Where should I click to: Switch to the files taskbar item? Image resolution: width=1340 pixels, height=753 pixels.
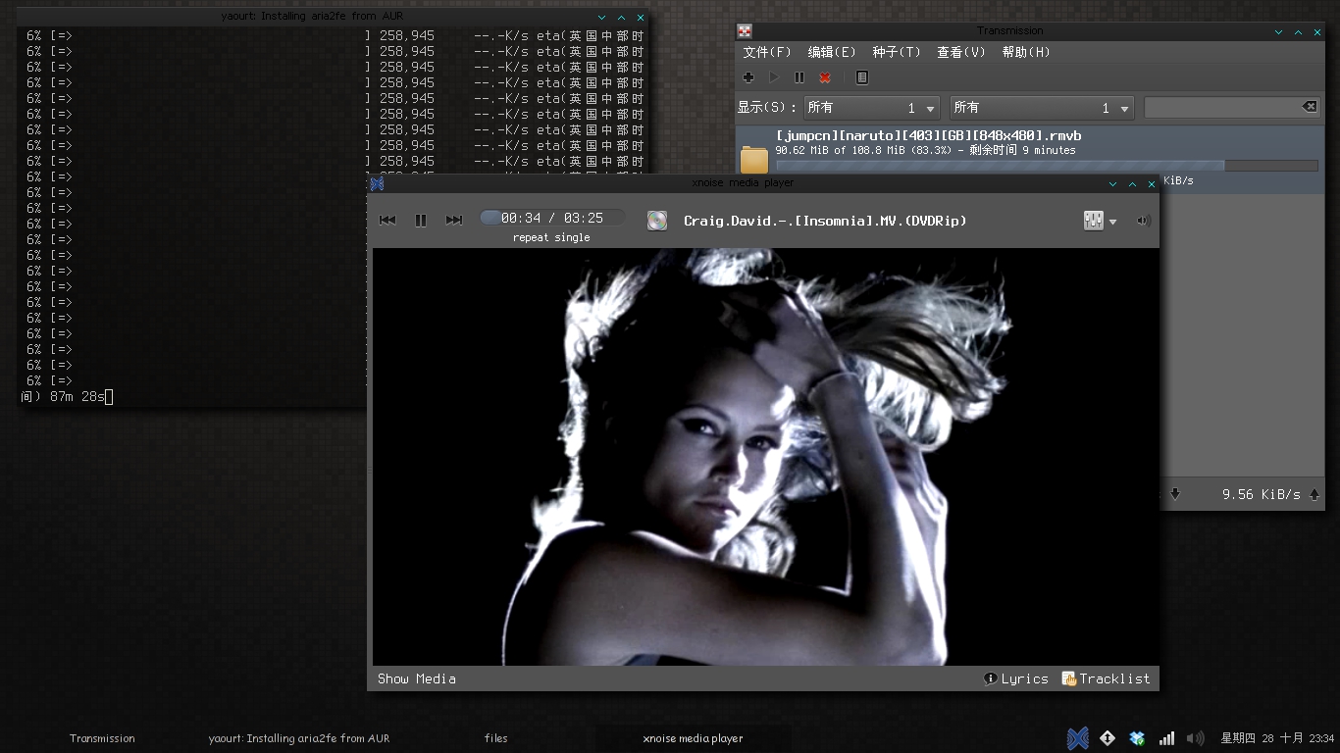pyautogui.click(x=496, y=738)
